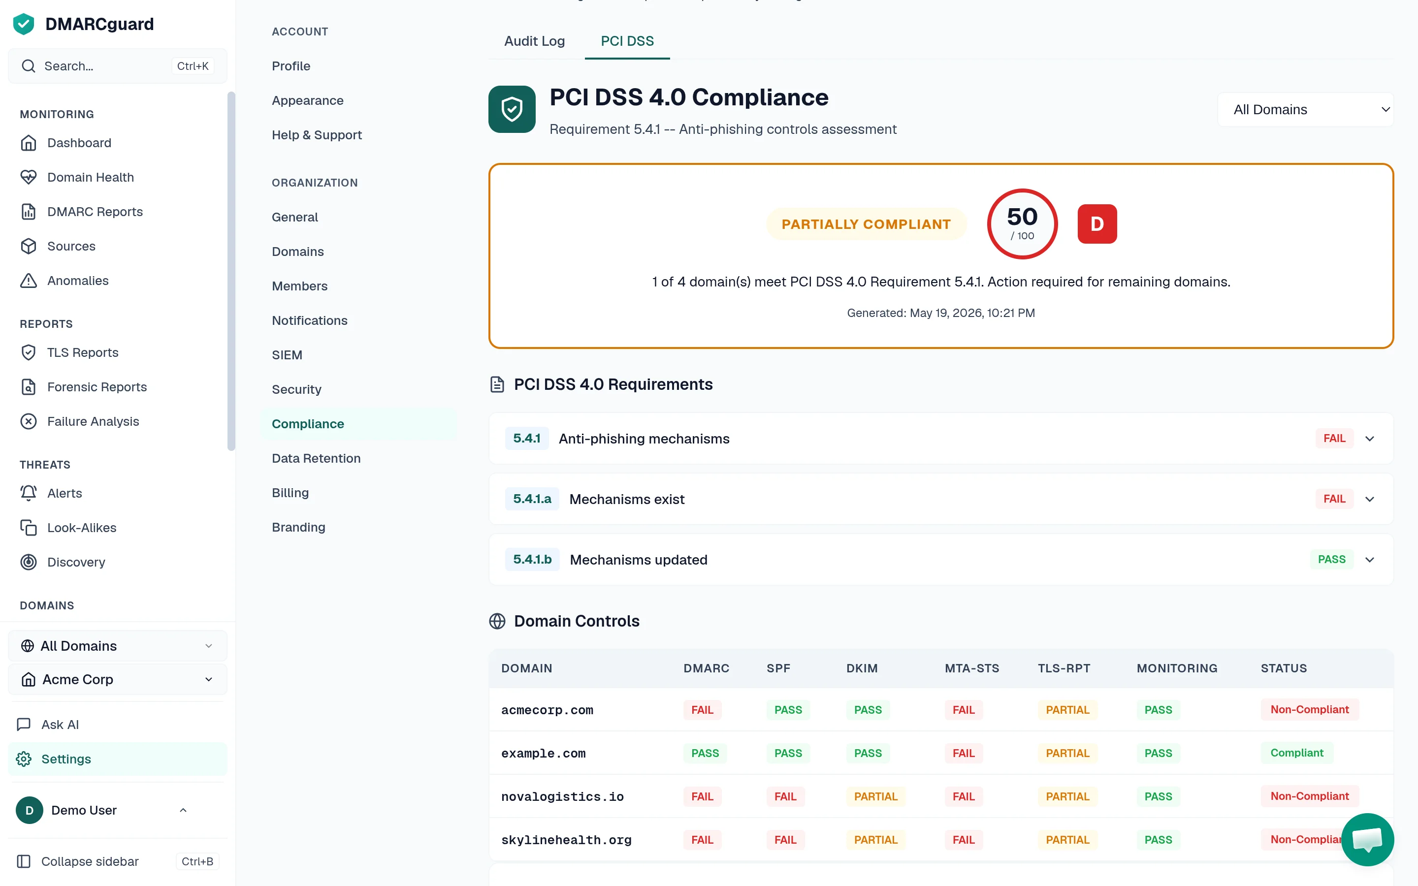Click the globe icon in All Domains selector
This screenshot has height=886, width=1418.
(27, 646)
